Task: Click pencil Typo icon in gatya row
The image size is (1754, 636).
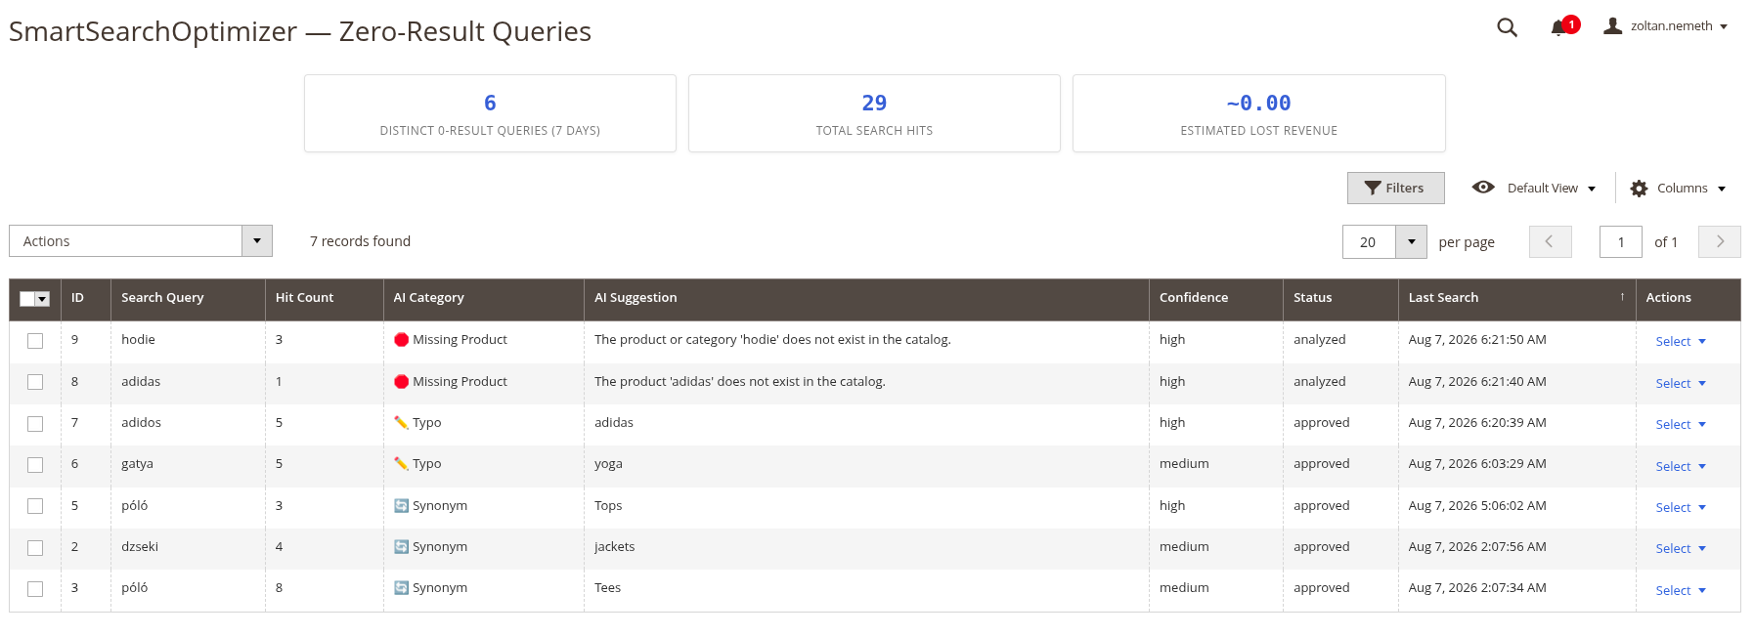Action: coord(401,464)
